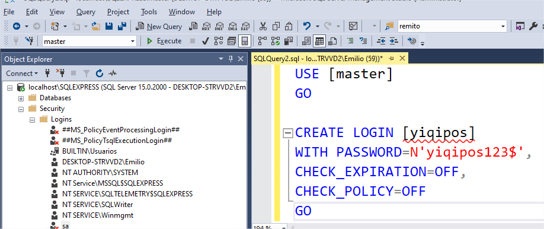Click the Navigate Backward arrow icon
The width and height of the screenshot is (544, 229).
coord(16,27)
